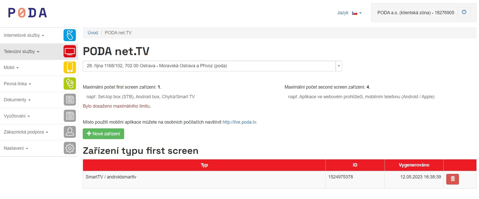Click the PODA logo

click(x=27, y=13)
